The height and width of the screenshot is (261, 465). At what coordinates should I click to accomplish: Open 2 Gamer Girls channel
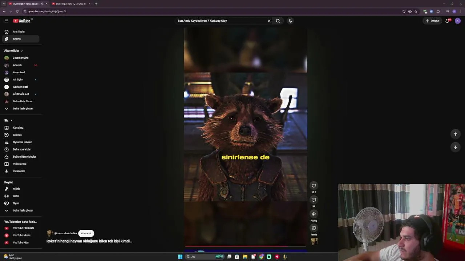click(x=20, y=58)
